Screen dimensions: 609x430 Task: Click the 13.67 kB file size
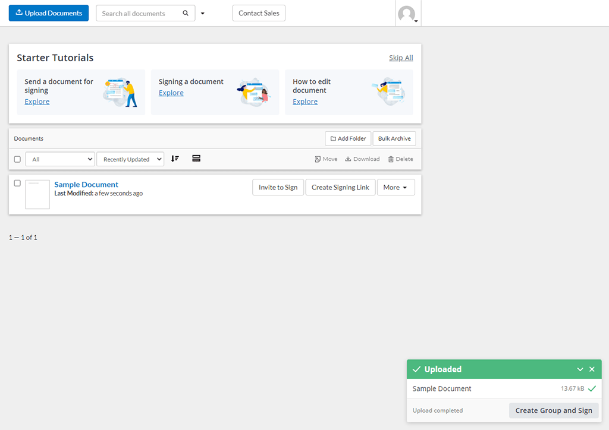[x=573, y=388]
